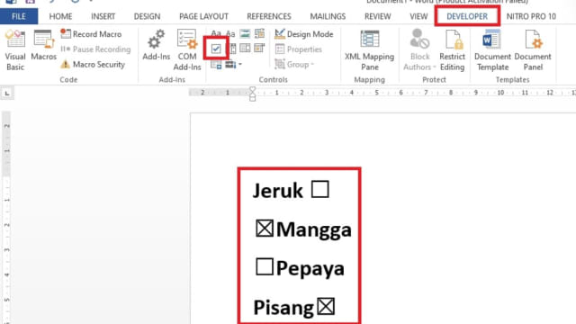The height and width of the screenshot is (324, 576).
Task: Click the greyed-out Pause Recording button
Action: [95, 49]
